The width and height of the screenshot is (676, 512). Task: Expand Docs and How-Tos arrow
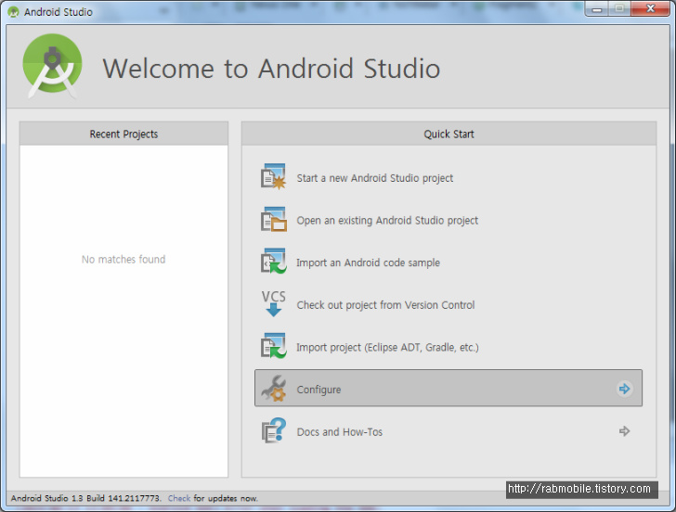[x=624, y=431]
